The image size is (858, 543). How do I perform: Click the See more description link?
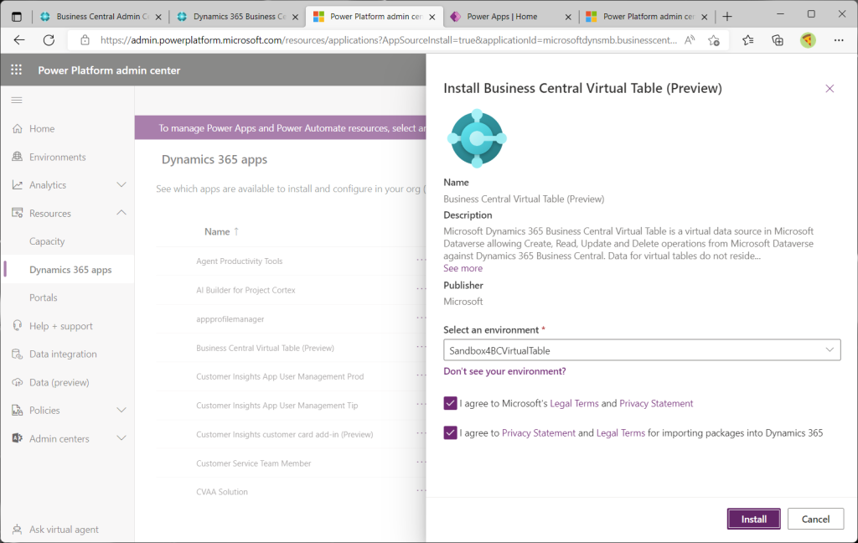click(x=463, y=268)
